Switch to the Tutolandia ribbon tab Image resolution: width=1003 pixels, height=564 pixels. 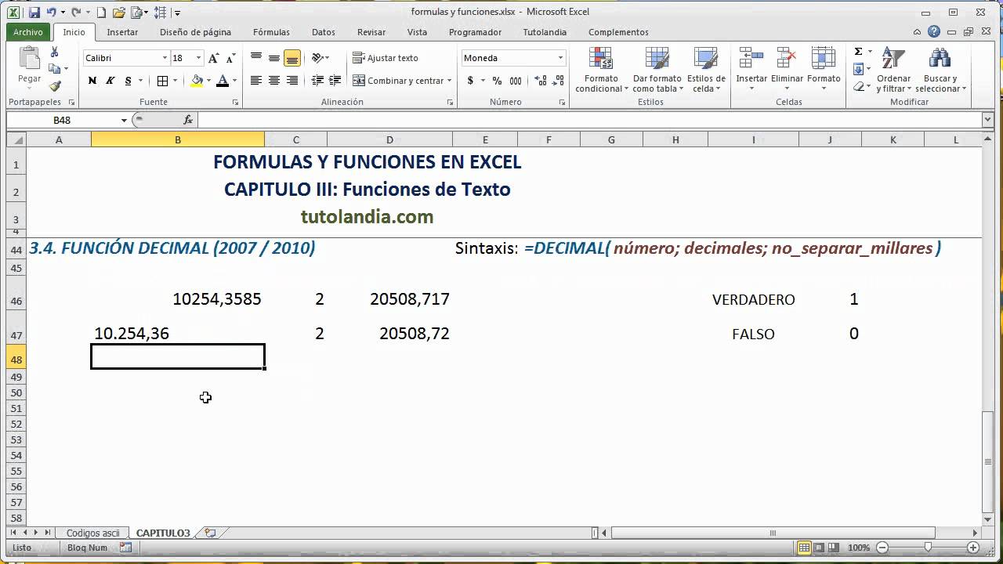[x=545, y=32]
